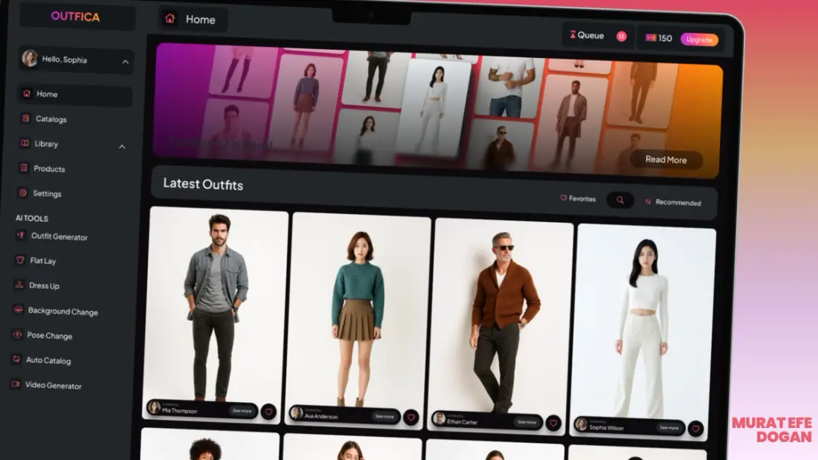Collapse the Library section chevron
The height and width of the screenshot is (460, 818).
pos(121,146)
